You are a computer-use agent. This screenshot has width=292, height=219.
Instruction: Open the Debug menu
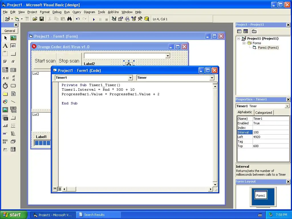pos(57,12)
